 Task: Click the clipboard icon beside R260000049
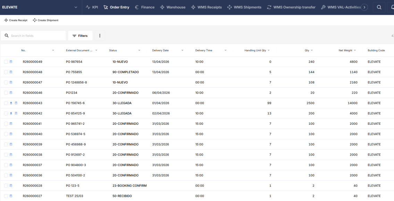[11, 62]
